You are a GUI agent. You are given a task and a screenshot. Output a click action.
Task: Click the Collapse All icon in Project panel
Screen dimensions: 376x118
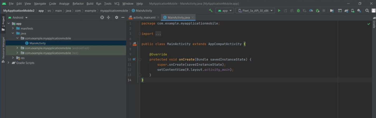tap(108, 17)
